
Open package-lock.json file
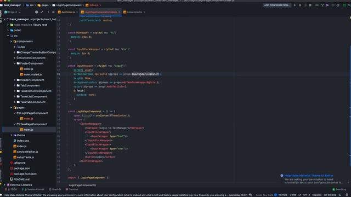coord(25,174)
